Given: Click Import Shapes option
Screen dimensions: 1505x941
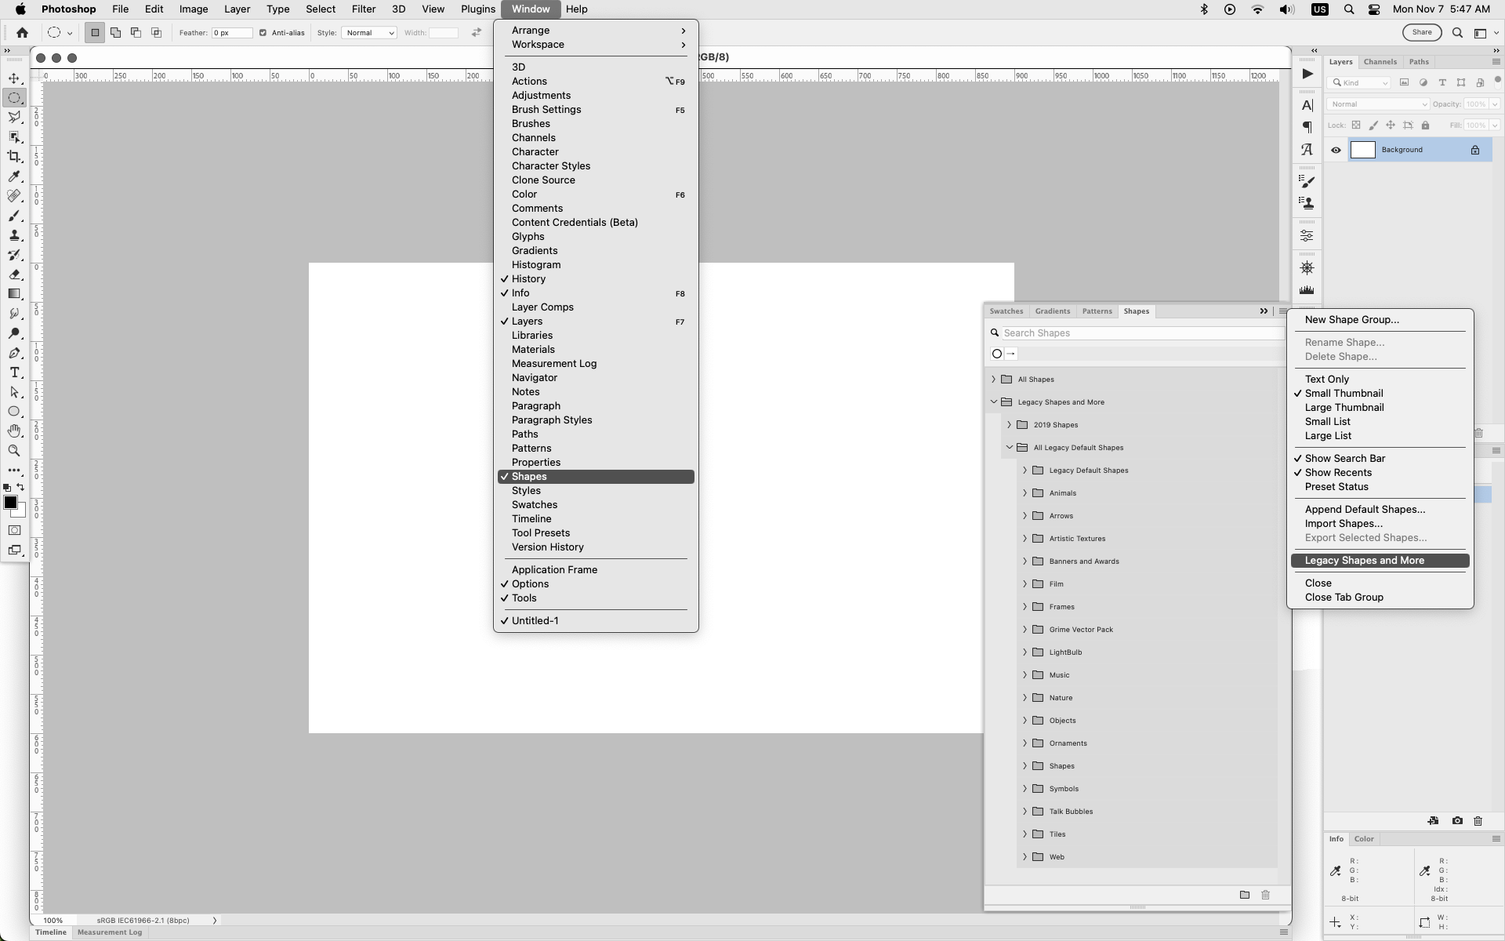Looking at the screenshot, I should coord(1344,522).
